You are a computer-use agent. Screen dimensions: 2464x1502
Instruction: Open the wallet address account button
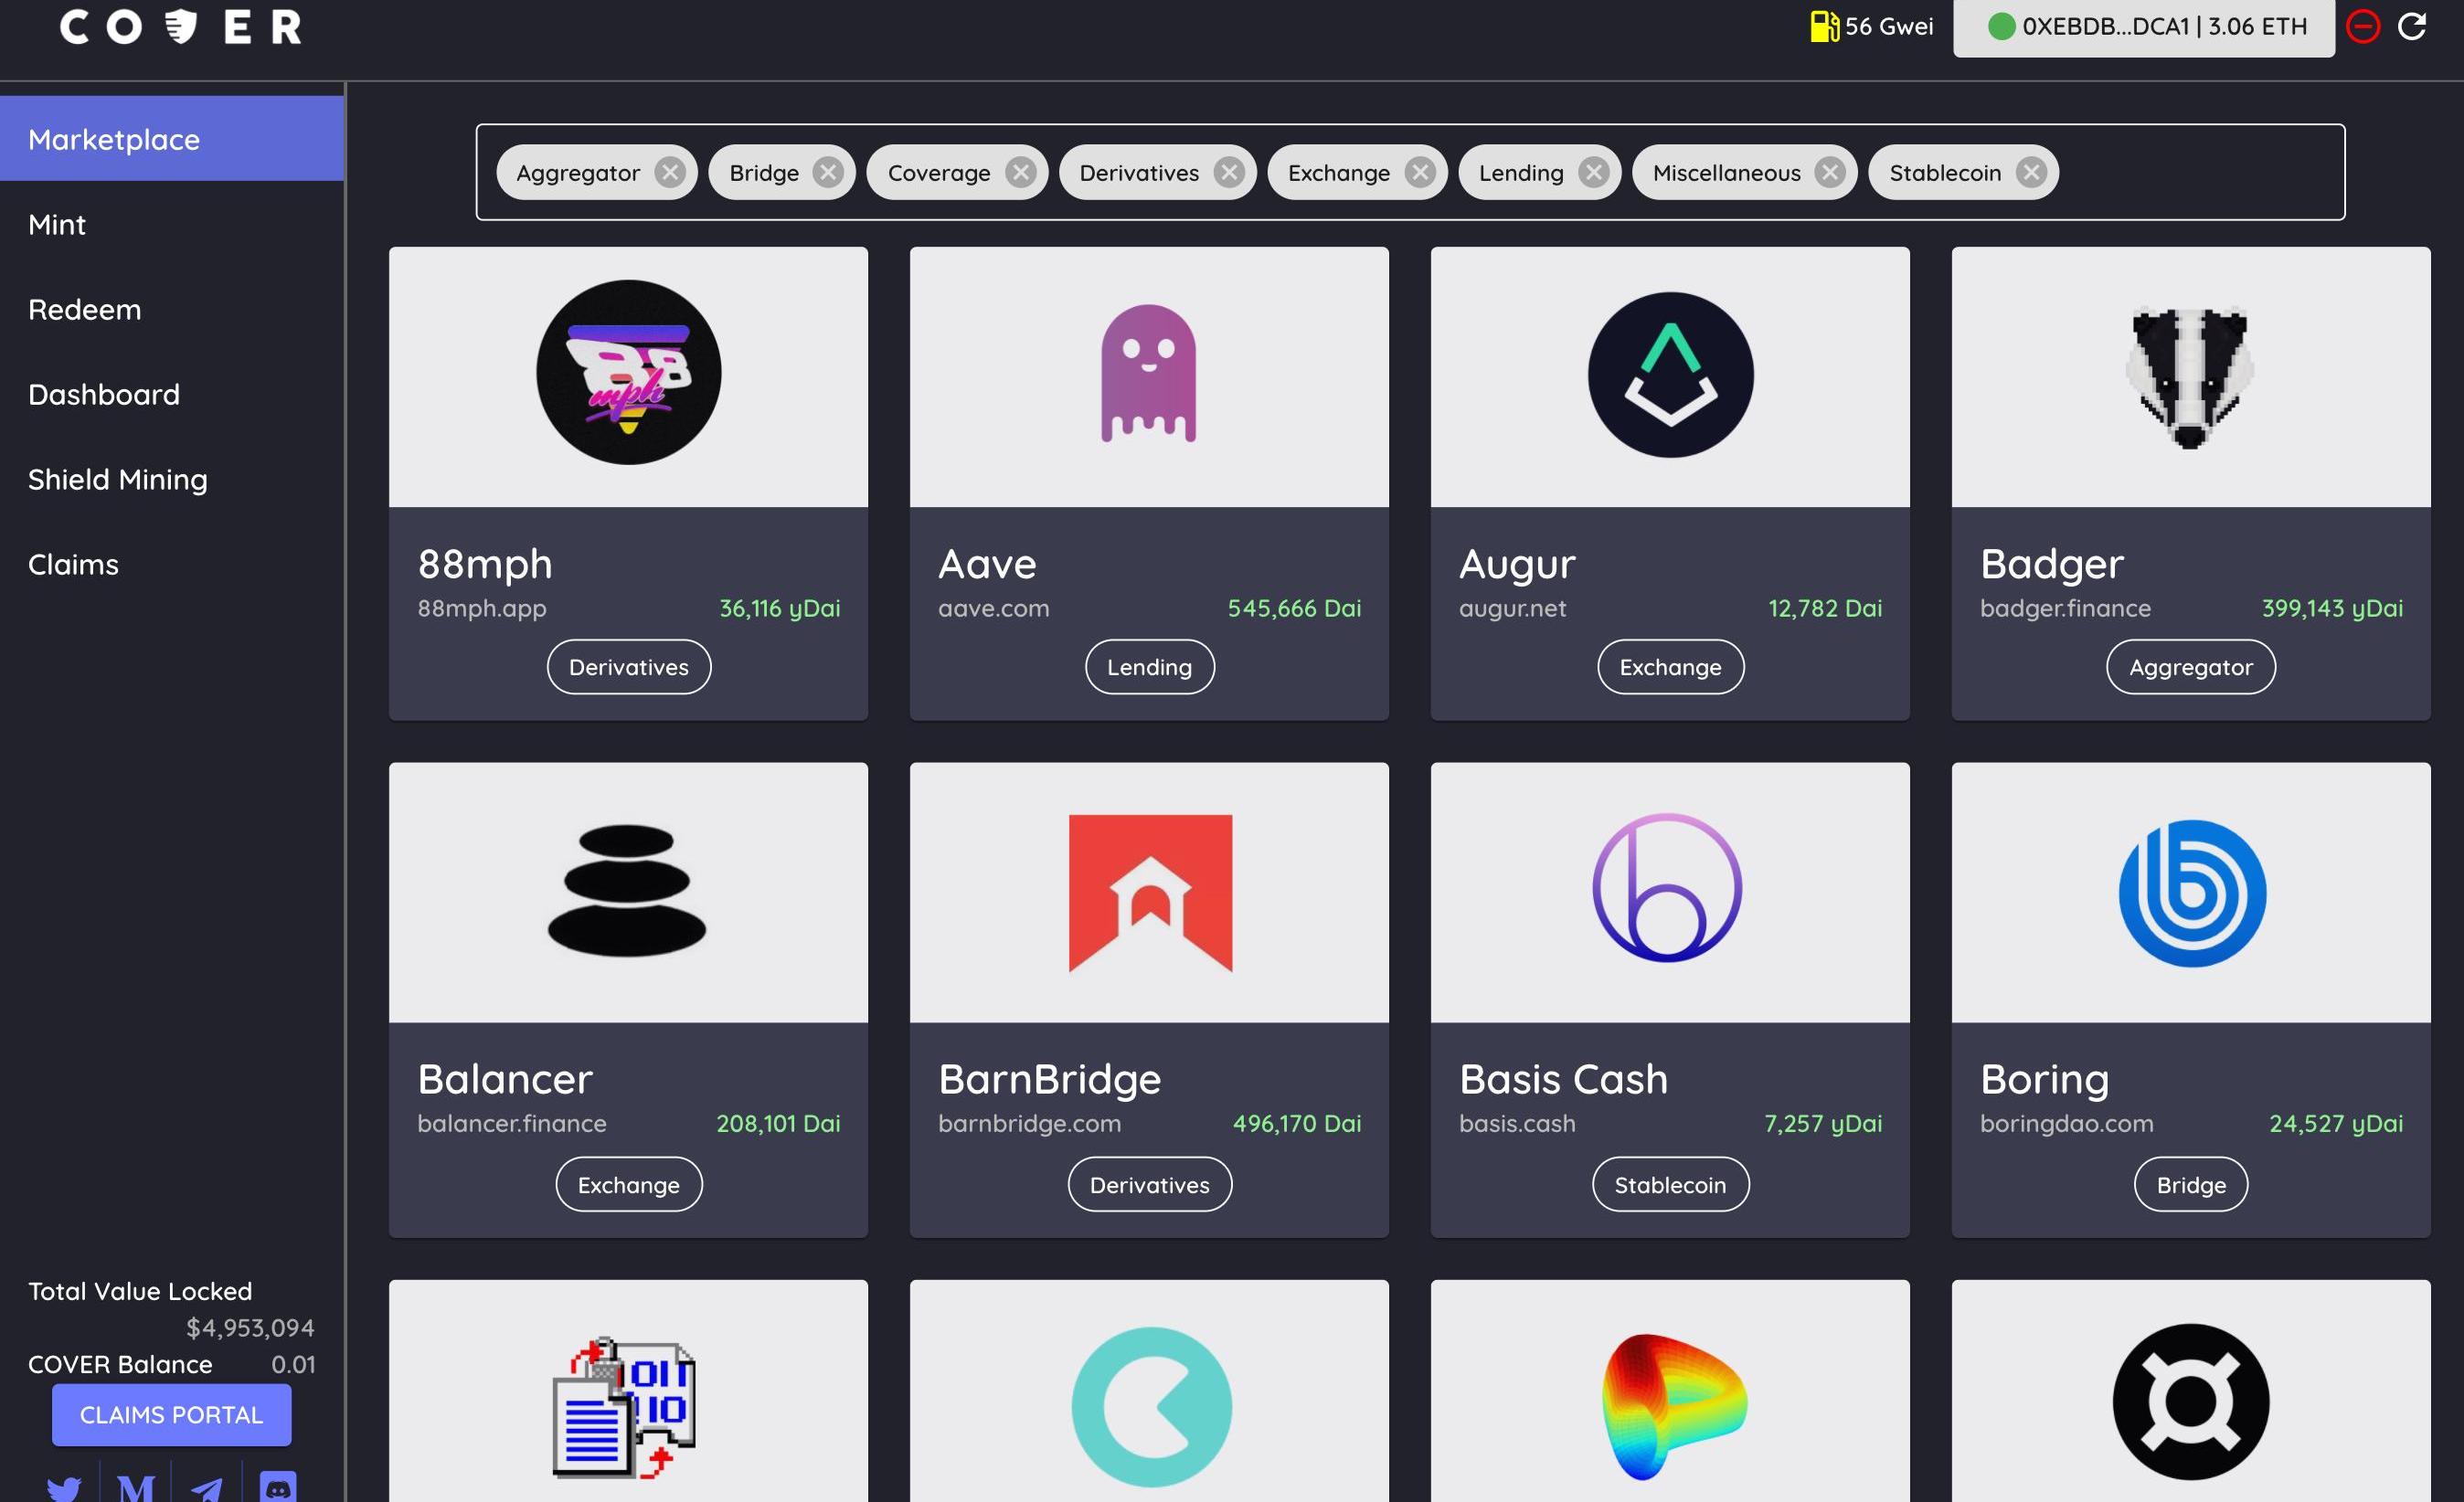2143,27
